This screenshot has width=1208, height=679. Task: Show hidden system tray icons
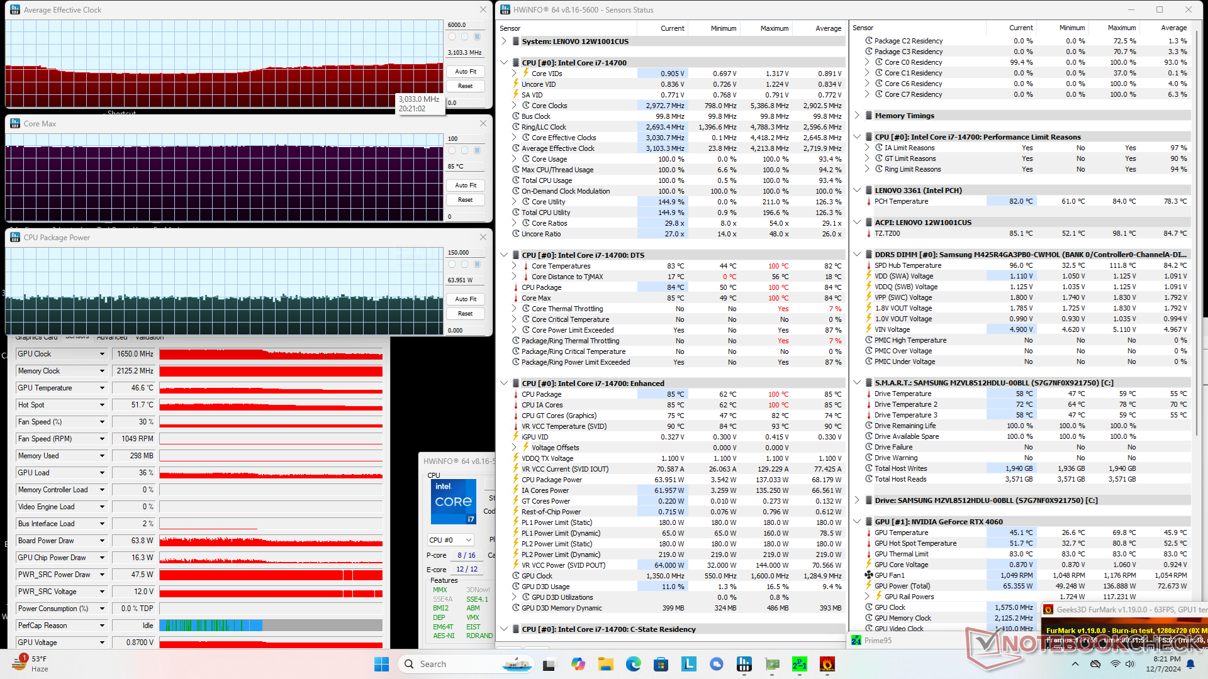point(1075,664)
